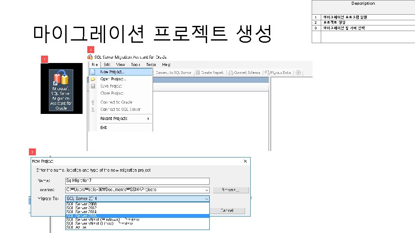Choose Connect to Oracle menu entry
The image size is (415, 233).
tap(121, 102)
